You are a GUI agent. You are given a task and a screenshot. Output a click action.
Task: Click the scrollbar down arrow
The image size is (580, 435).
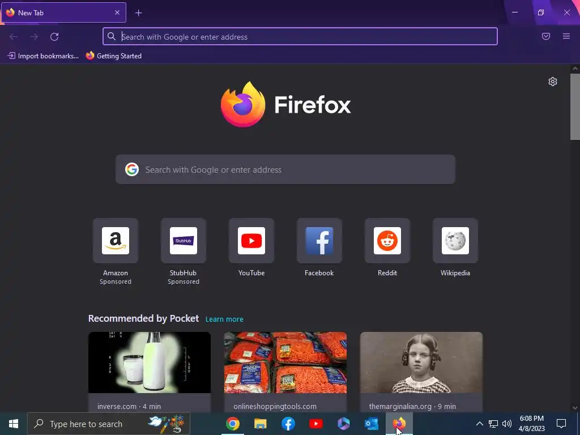click(x=575, y=408)
